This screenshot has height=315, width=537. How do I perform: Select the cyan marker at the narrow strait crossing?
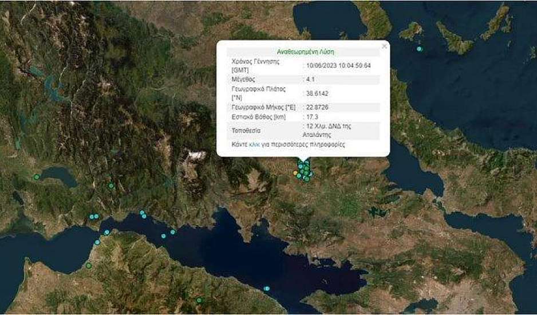point(106,233)
